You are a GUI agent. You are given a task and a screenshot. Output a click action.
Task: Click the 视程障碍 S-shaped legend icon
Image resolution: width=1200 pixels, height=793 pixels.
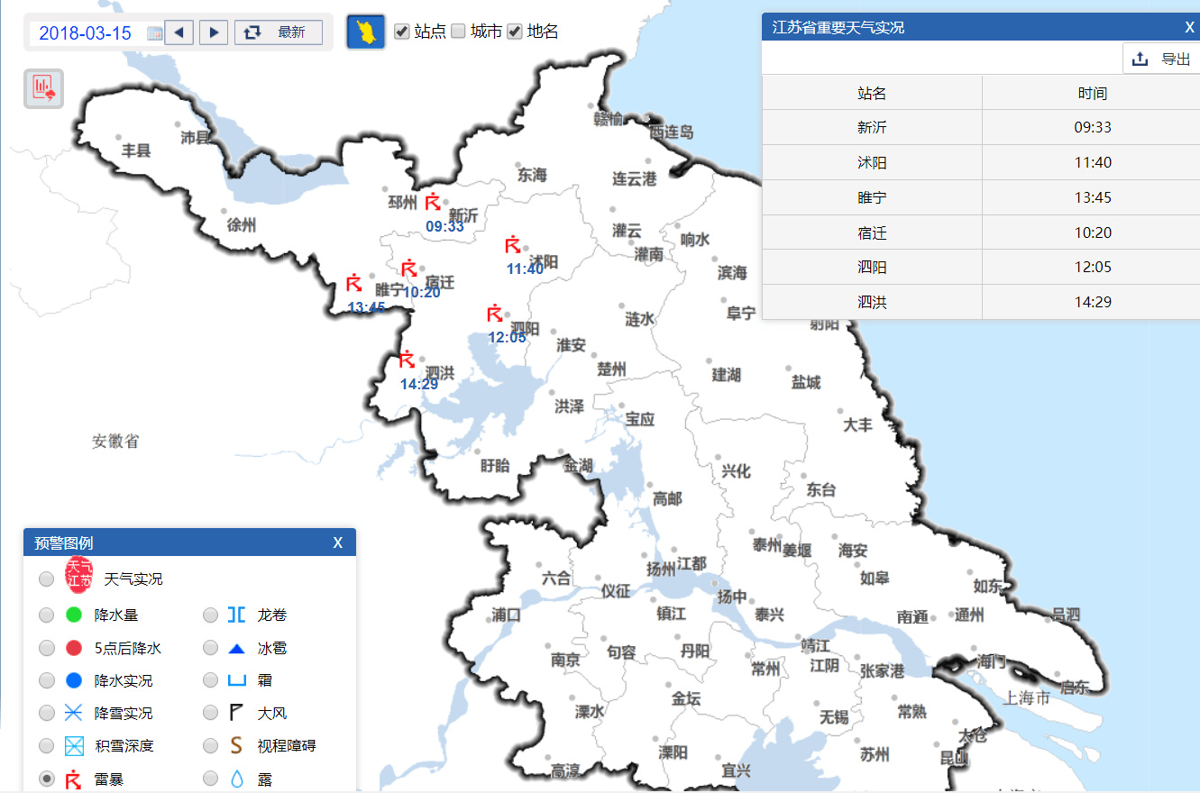pyautogui.click(x=237, y=746)
